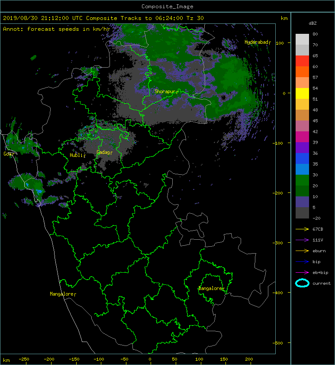Click the 111V legend label
Screen dimensions: 335x365
[318, 240]
